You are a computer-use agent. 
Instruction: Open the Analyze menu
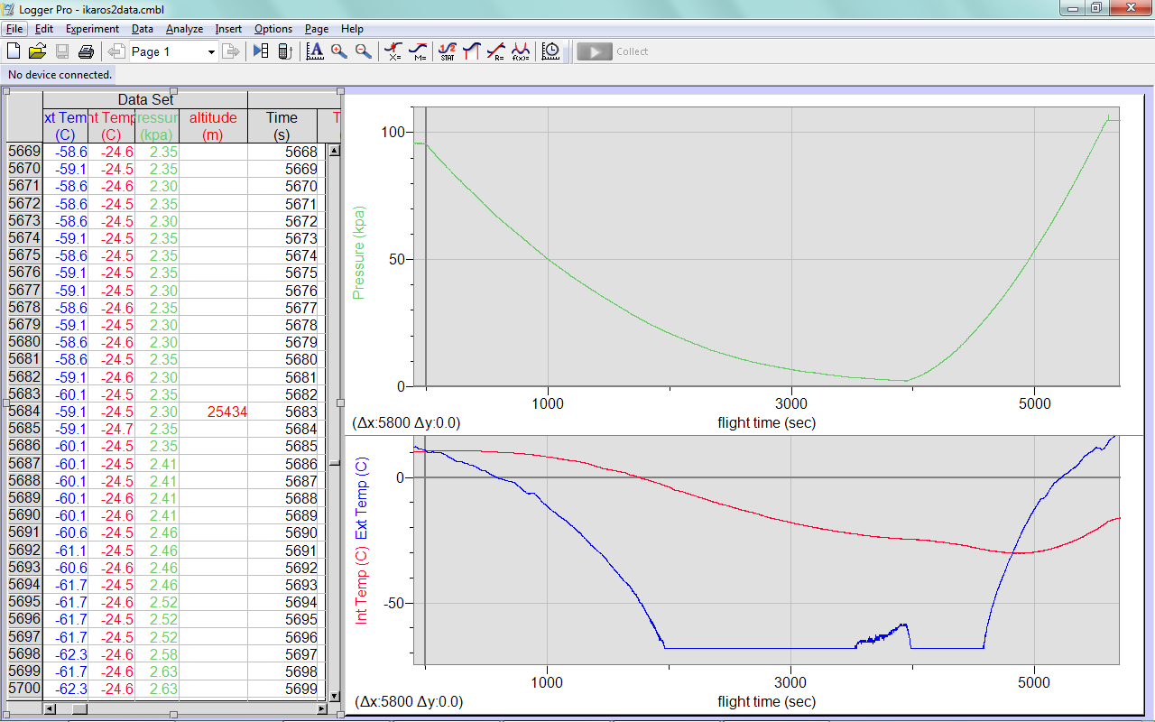(184, 29)
